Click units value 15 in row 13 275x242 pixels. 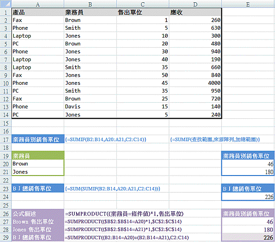(x=143, y=107)
